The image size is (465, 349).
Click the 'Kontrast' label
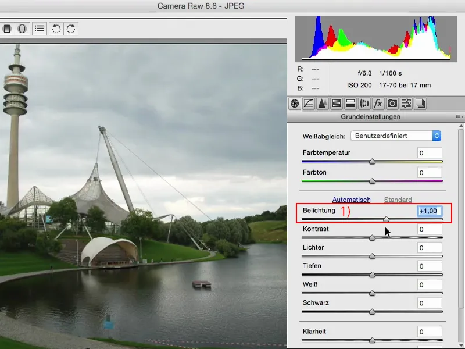(x=316, y=229)
